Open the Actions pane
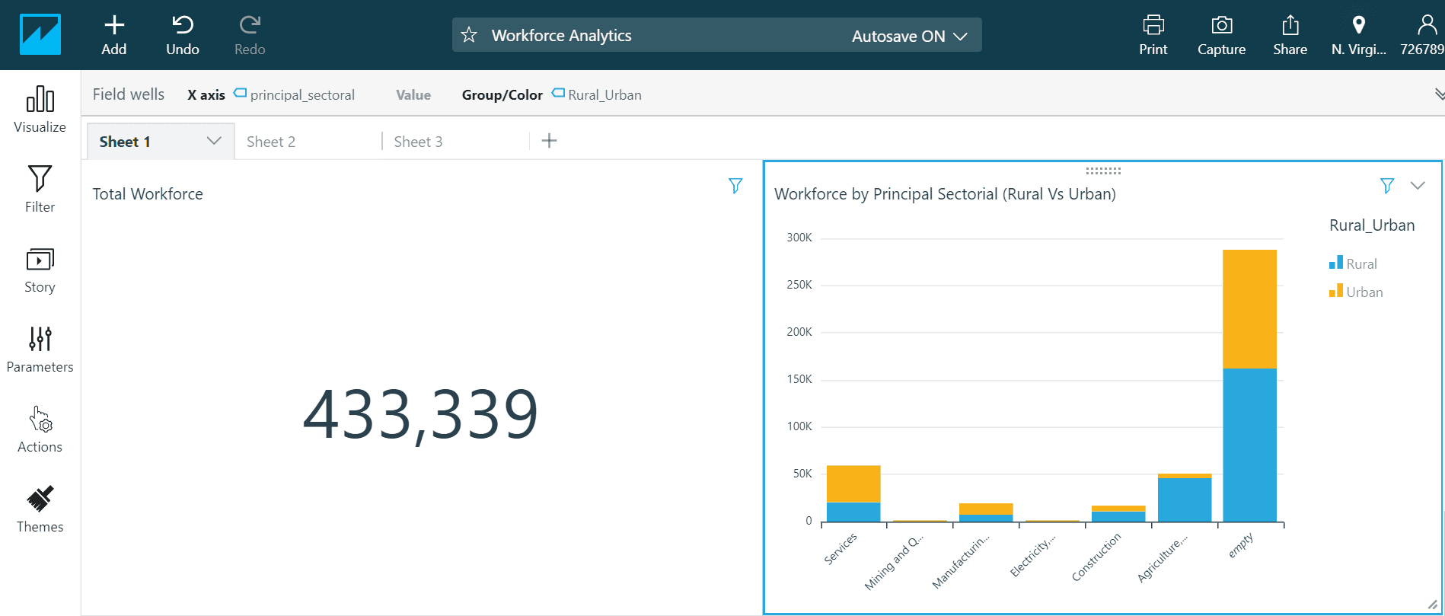The image size is (1445, 616). click(40, 430)
